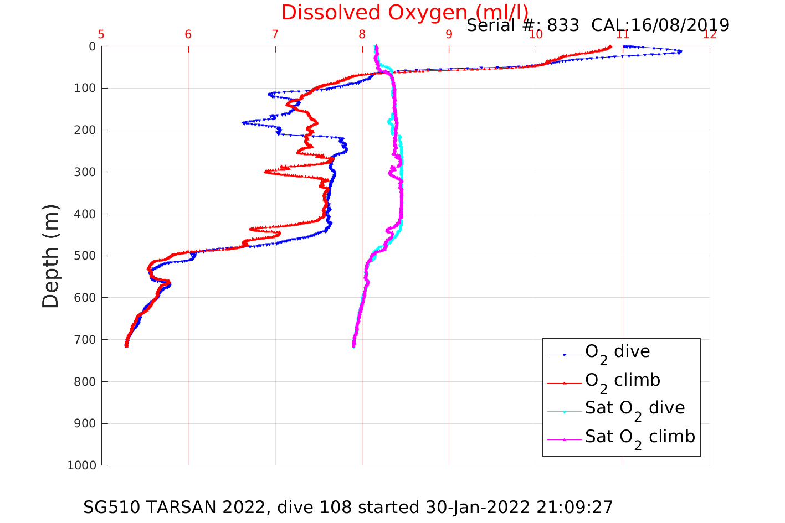785x523 pixels.
Task: Click the x-axis tick label 12
Action: coord(709,35)
